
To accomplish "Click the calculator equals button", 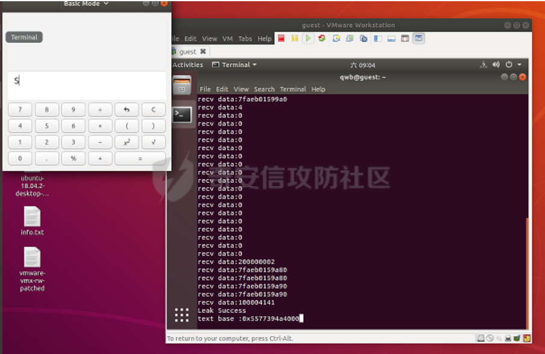I will tap(140, 158).
